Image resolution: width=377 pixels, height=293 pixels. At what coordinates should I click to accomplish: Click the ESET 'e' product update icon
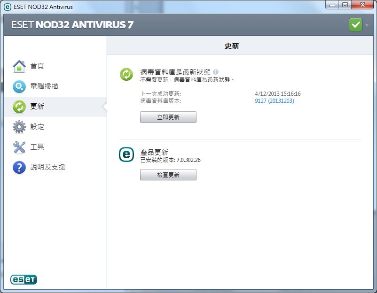tap(126, 154)
